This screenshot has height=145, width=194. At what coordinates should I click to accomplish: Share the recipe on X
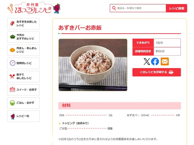pyautogui.click(x=147, y=61)
